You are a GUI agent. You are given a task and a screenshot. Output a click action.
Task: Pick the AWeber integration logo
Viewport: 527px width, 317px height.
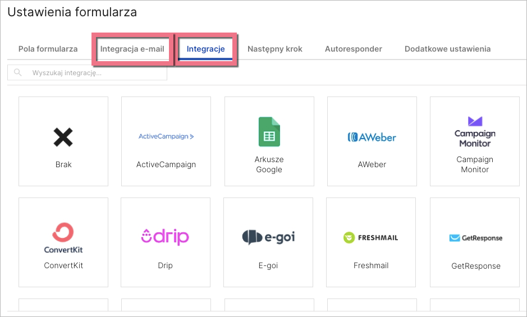tap(372, 137)
